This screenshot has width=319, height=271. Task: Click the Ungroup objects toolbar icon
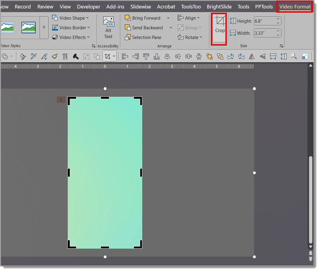tap(97, 56)
